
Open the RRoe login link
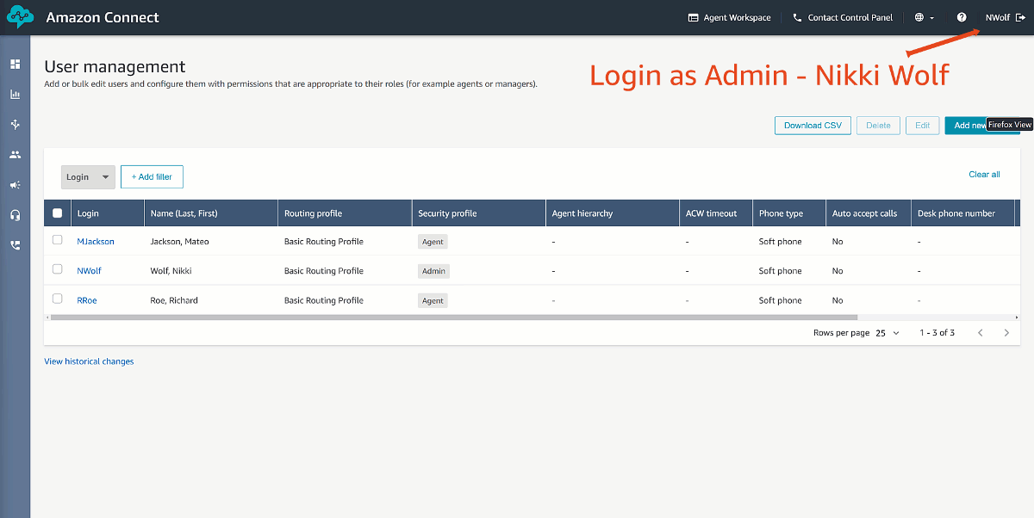pos(87,300)
